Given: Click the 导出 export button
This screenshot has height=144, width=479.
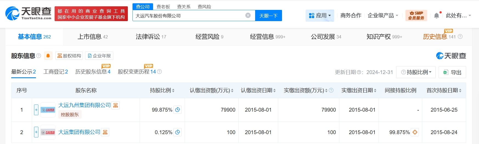Looking at the screenshot, I should click(x=452, y=72).
